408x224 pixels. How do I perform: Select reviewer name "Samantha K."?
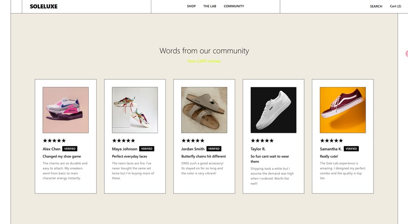(331, 149)
